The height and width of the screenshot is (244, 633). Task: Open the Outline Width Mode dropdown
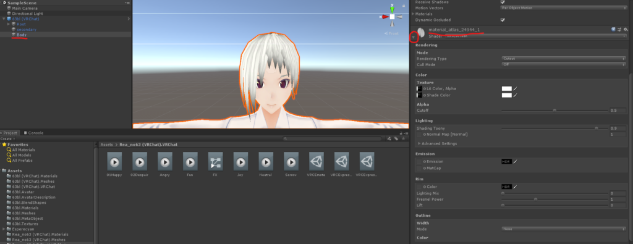pos(564,229)
